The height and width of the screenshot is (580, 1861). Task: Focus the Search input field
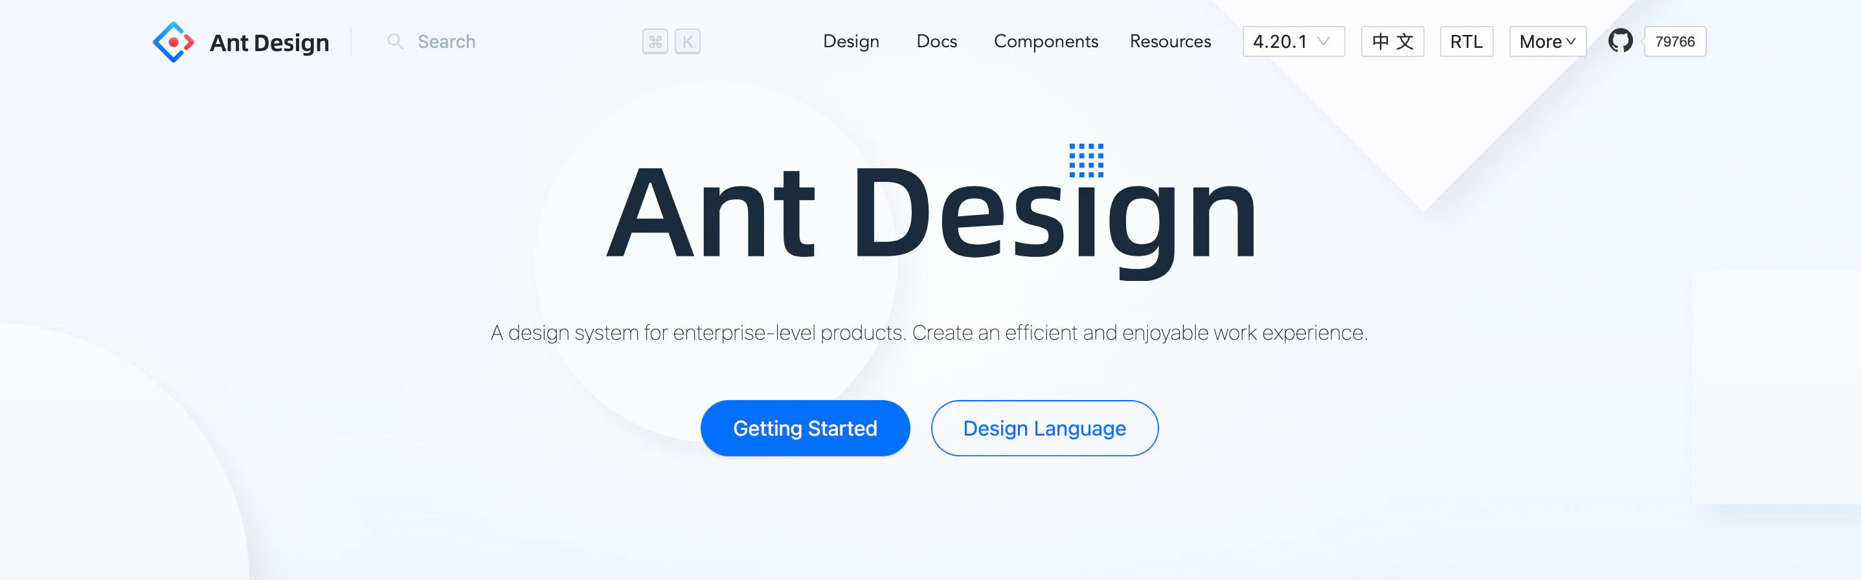[x=543, y=41]
